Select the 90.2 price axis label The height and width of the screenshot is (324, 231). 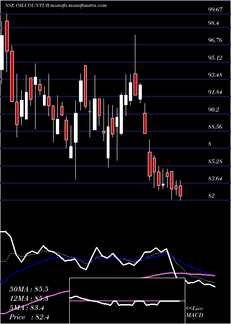click(214, 110)
